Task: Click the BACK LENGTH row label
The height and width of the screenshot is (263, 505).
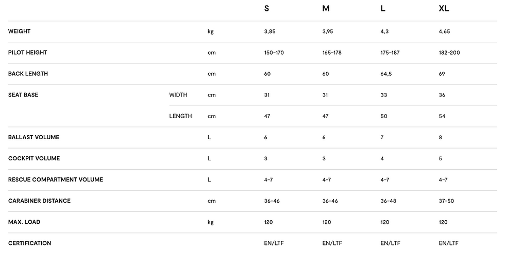Action: click(28, 74)
